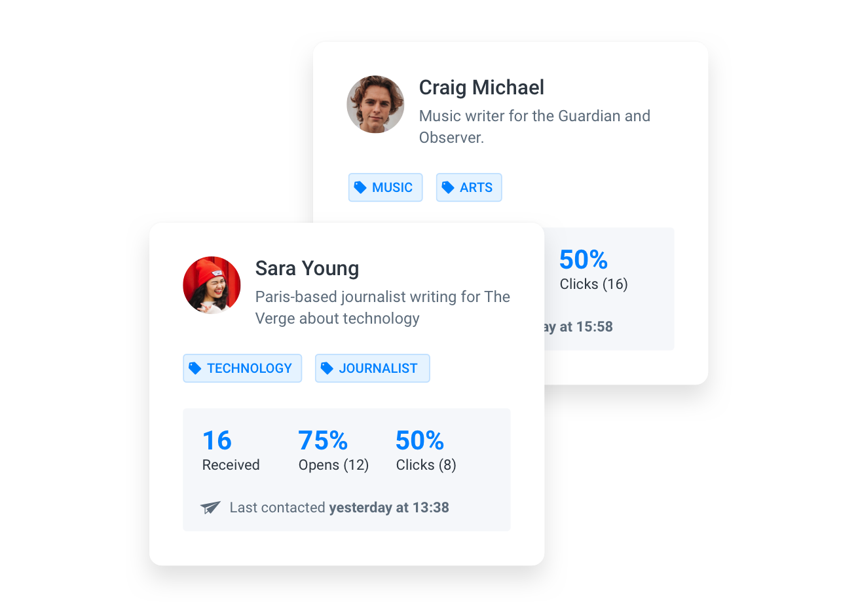Open the Sara Young name heading
This screenshot has height=608, width=858.
click(307, 268)
